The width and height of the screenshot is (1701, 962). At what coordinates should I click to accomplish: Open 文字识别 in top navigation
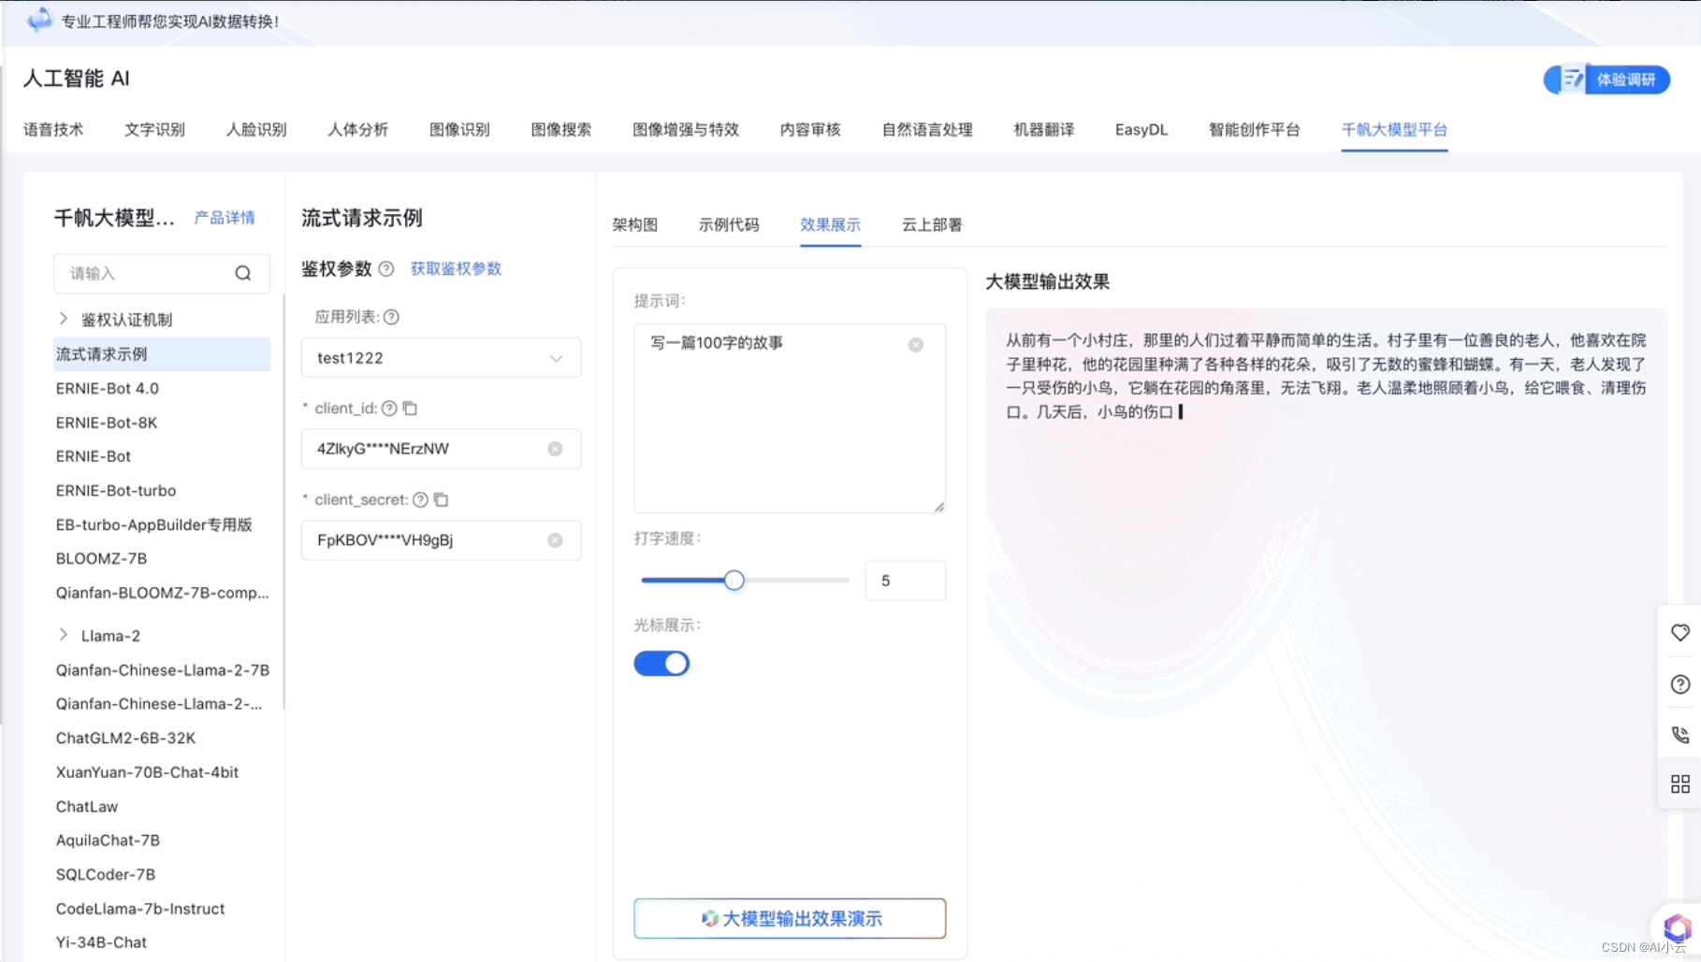(154, 130)
